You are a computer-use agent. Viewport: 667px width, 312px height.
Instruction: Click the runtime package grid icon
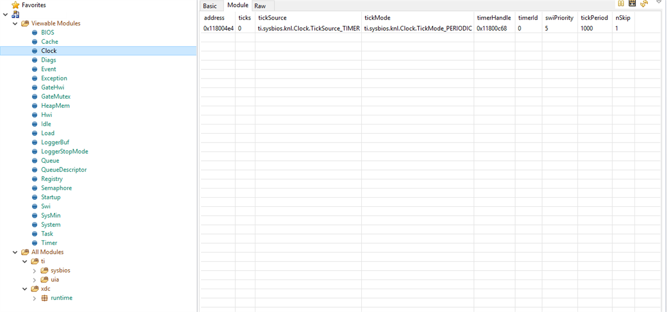click(44, 298)
